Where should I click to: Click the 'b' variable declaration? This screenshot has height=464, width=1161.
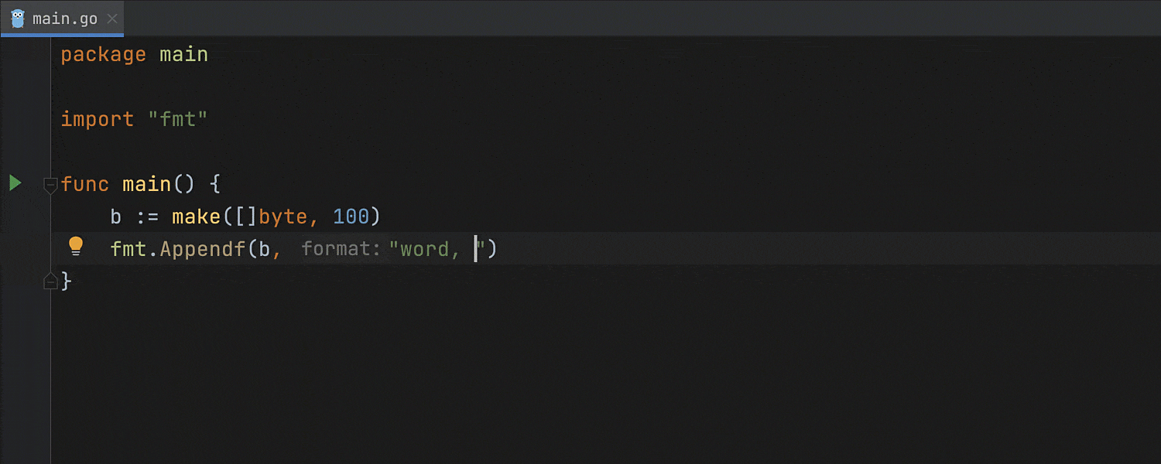point(116,217)
